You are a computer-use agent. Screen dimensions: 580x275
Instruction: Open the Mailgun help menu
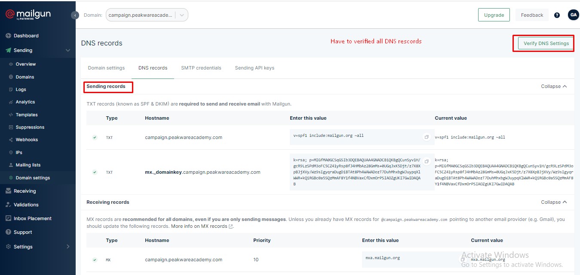[x=556, y=15]
